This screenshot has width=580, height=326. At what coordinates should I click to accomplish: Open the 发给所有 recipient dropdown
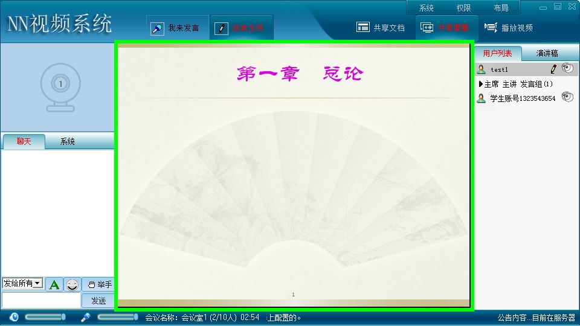coord(22,283)
